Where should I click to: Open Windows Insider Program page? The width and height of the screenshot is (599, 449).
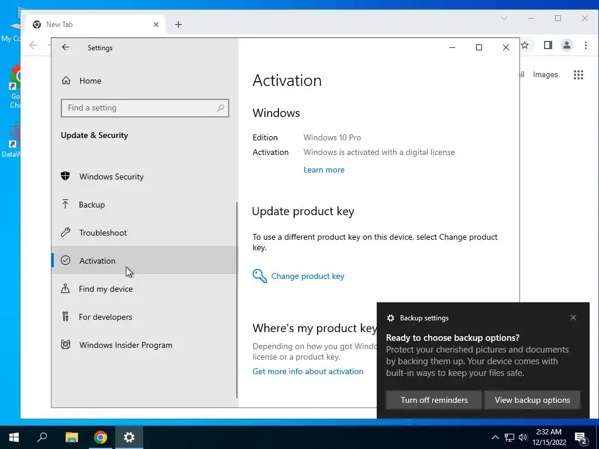(x=144, y=345)
